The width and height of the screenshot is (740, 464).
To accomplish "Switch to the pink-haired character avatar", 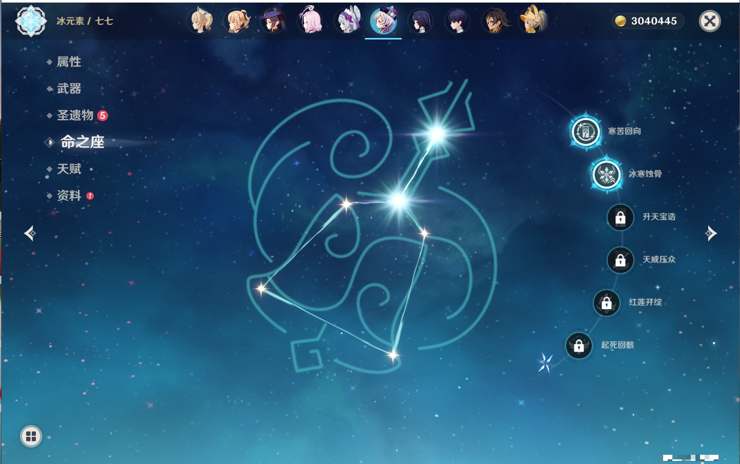I will 311,21.
